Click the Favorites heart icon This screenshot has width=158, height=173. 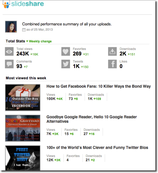tap(65, 51)
